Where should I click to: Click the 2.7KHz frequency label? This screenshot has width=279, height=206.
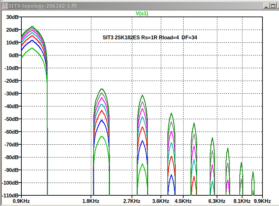[x=132, y=201]
